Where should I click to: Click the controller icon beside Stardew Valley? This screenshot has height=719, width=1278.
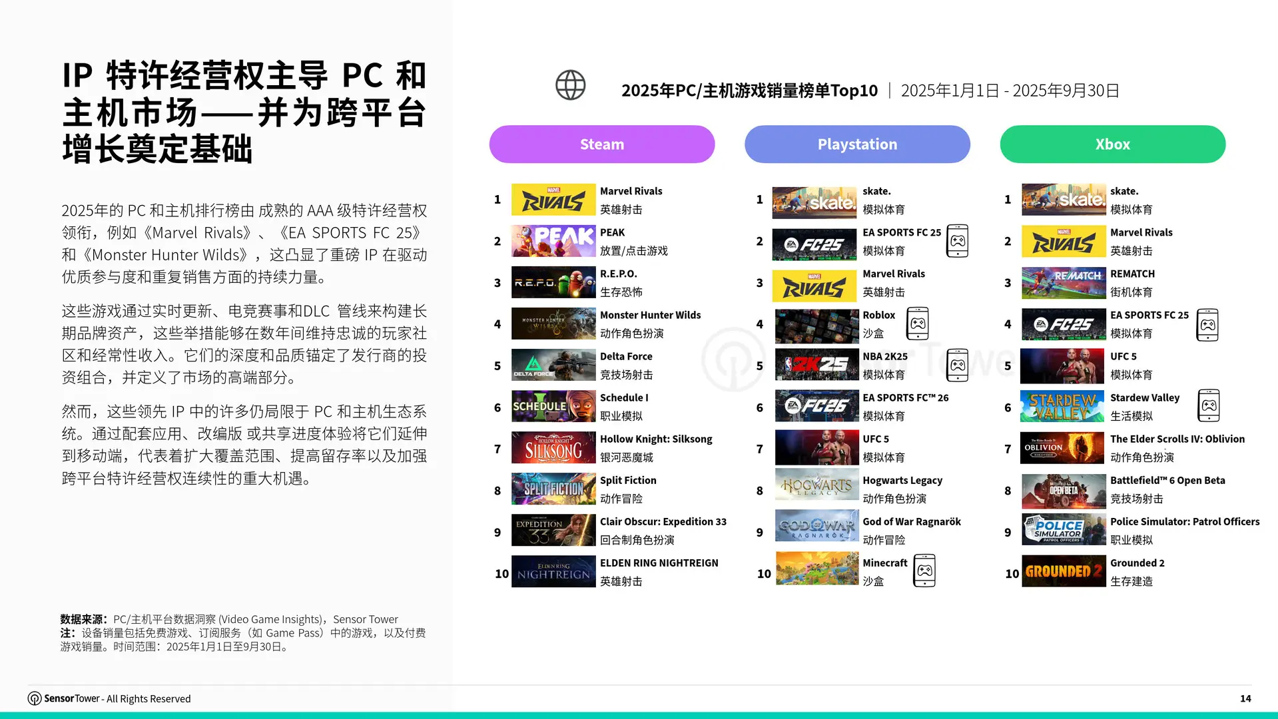point(1210,406)
